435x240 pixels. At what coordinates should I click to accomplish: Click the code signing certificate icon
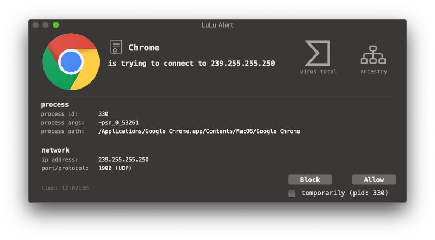tap(116, 47)
